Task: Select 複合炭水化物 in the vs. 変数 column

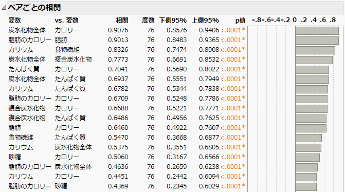Action: tap(73, 60)
